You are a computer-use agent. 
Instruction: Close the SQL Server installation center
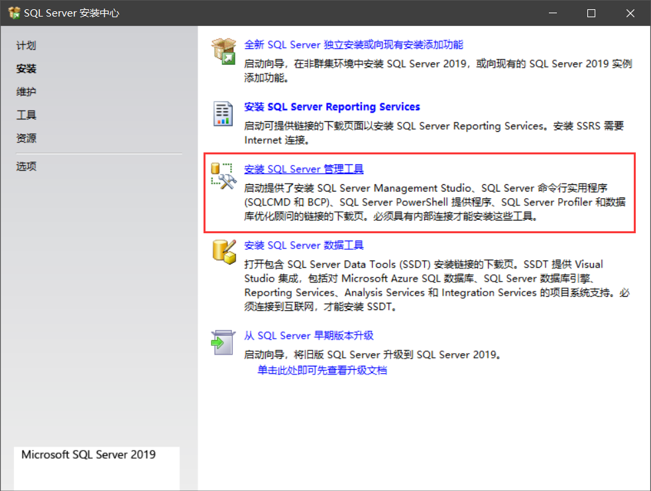click(x=630, y=13)
